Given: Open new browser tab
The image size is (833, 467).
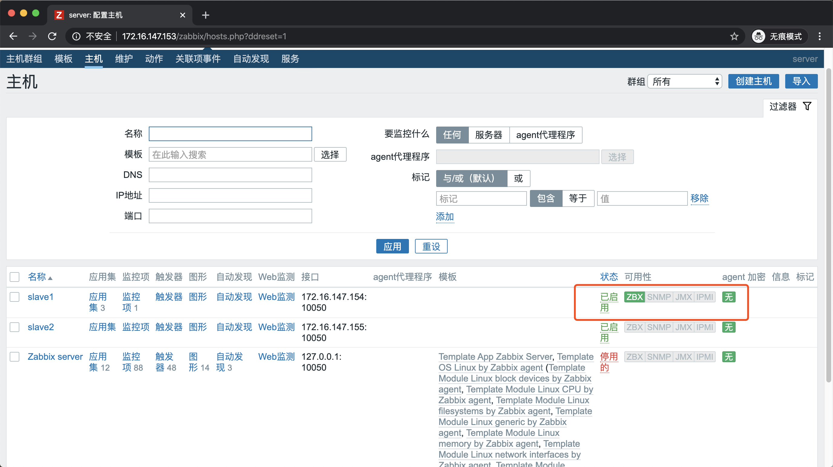Looking at the screenshot, I should point(205,15).
